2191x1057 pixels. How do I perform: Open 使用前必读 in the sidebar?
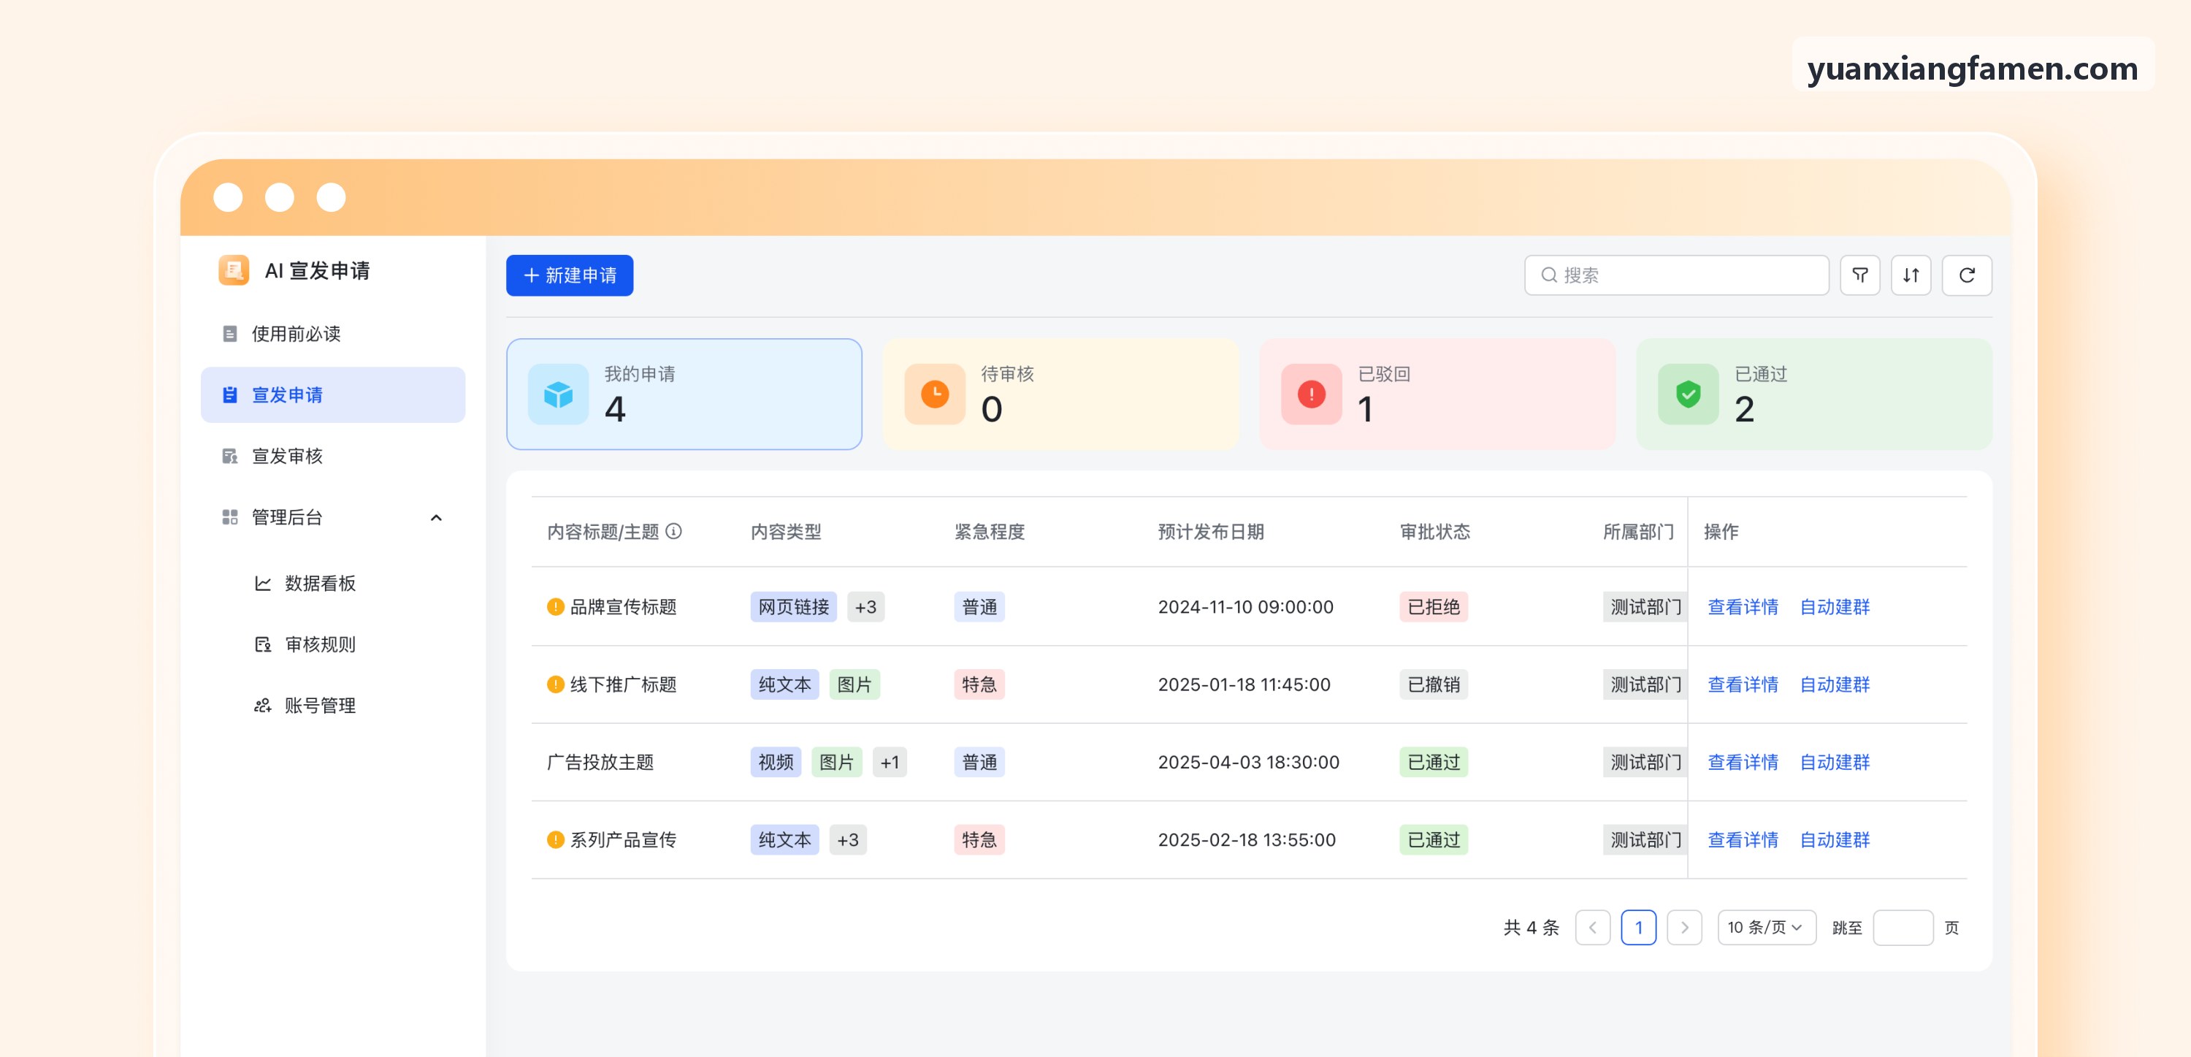coord(332,334)
